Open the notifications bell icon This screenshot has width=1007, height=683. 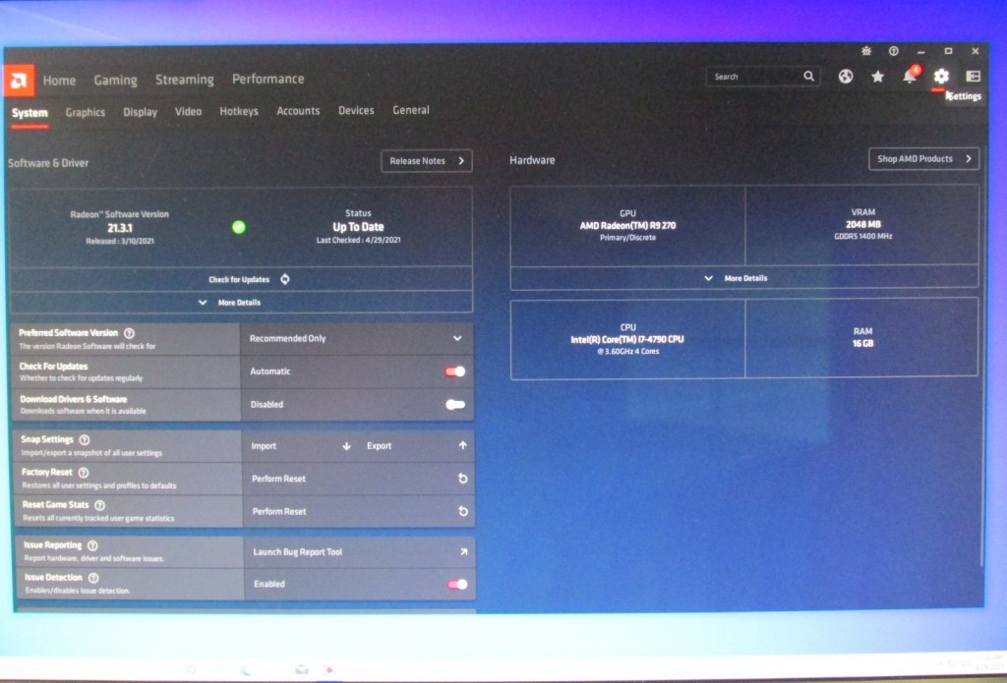[x=910, y=76]
